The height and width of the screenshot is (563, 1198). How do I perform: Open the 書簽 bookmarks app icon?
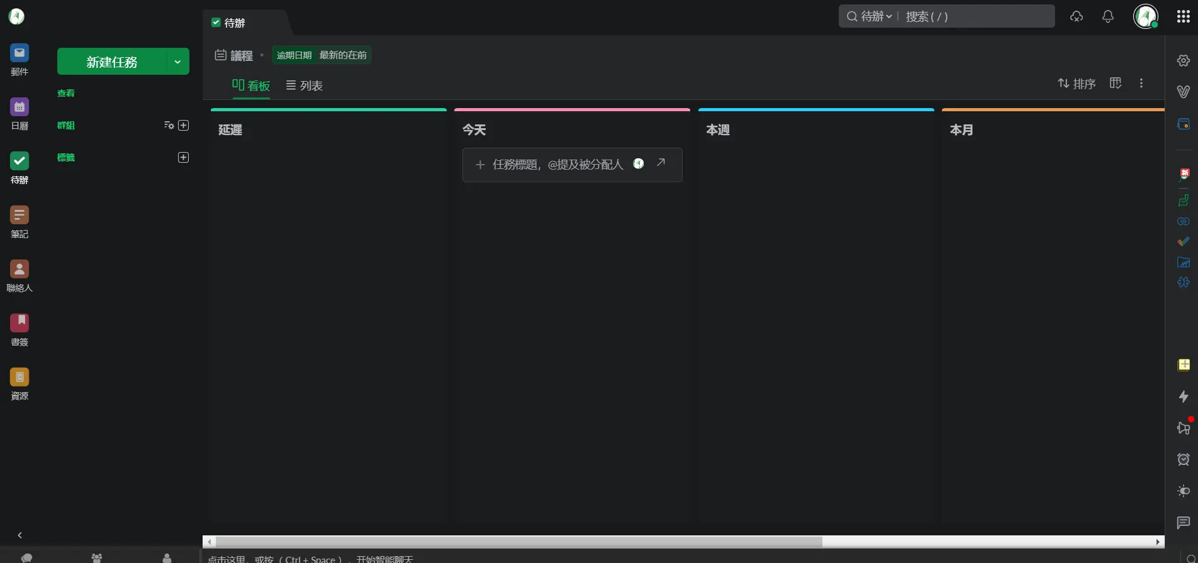click(x=20, y=324)
